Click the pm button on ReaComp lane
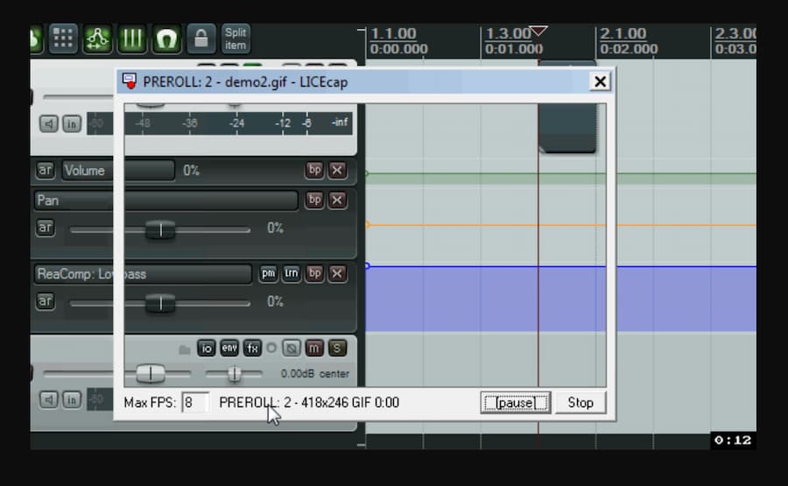Screen dimensions: 788x486 [268, 274]
